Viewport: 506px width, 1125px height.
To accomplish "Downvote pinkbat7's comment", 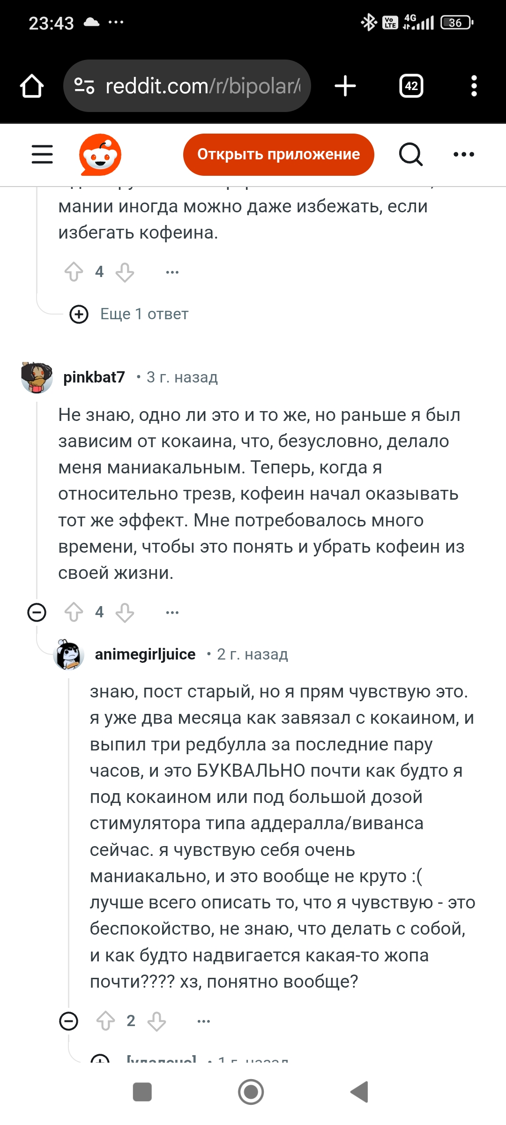I will [x=125, y=612].
